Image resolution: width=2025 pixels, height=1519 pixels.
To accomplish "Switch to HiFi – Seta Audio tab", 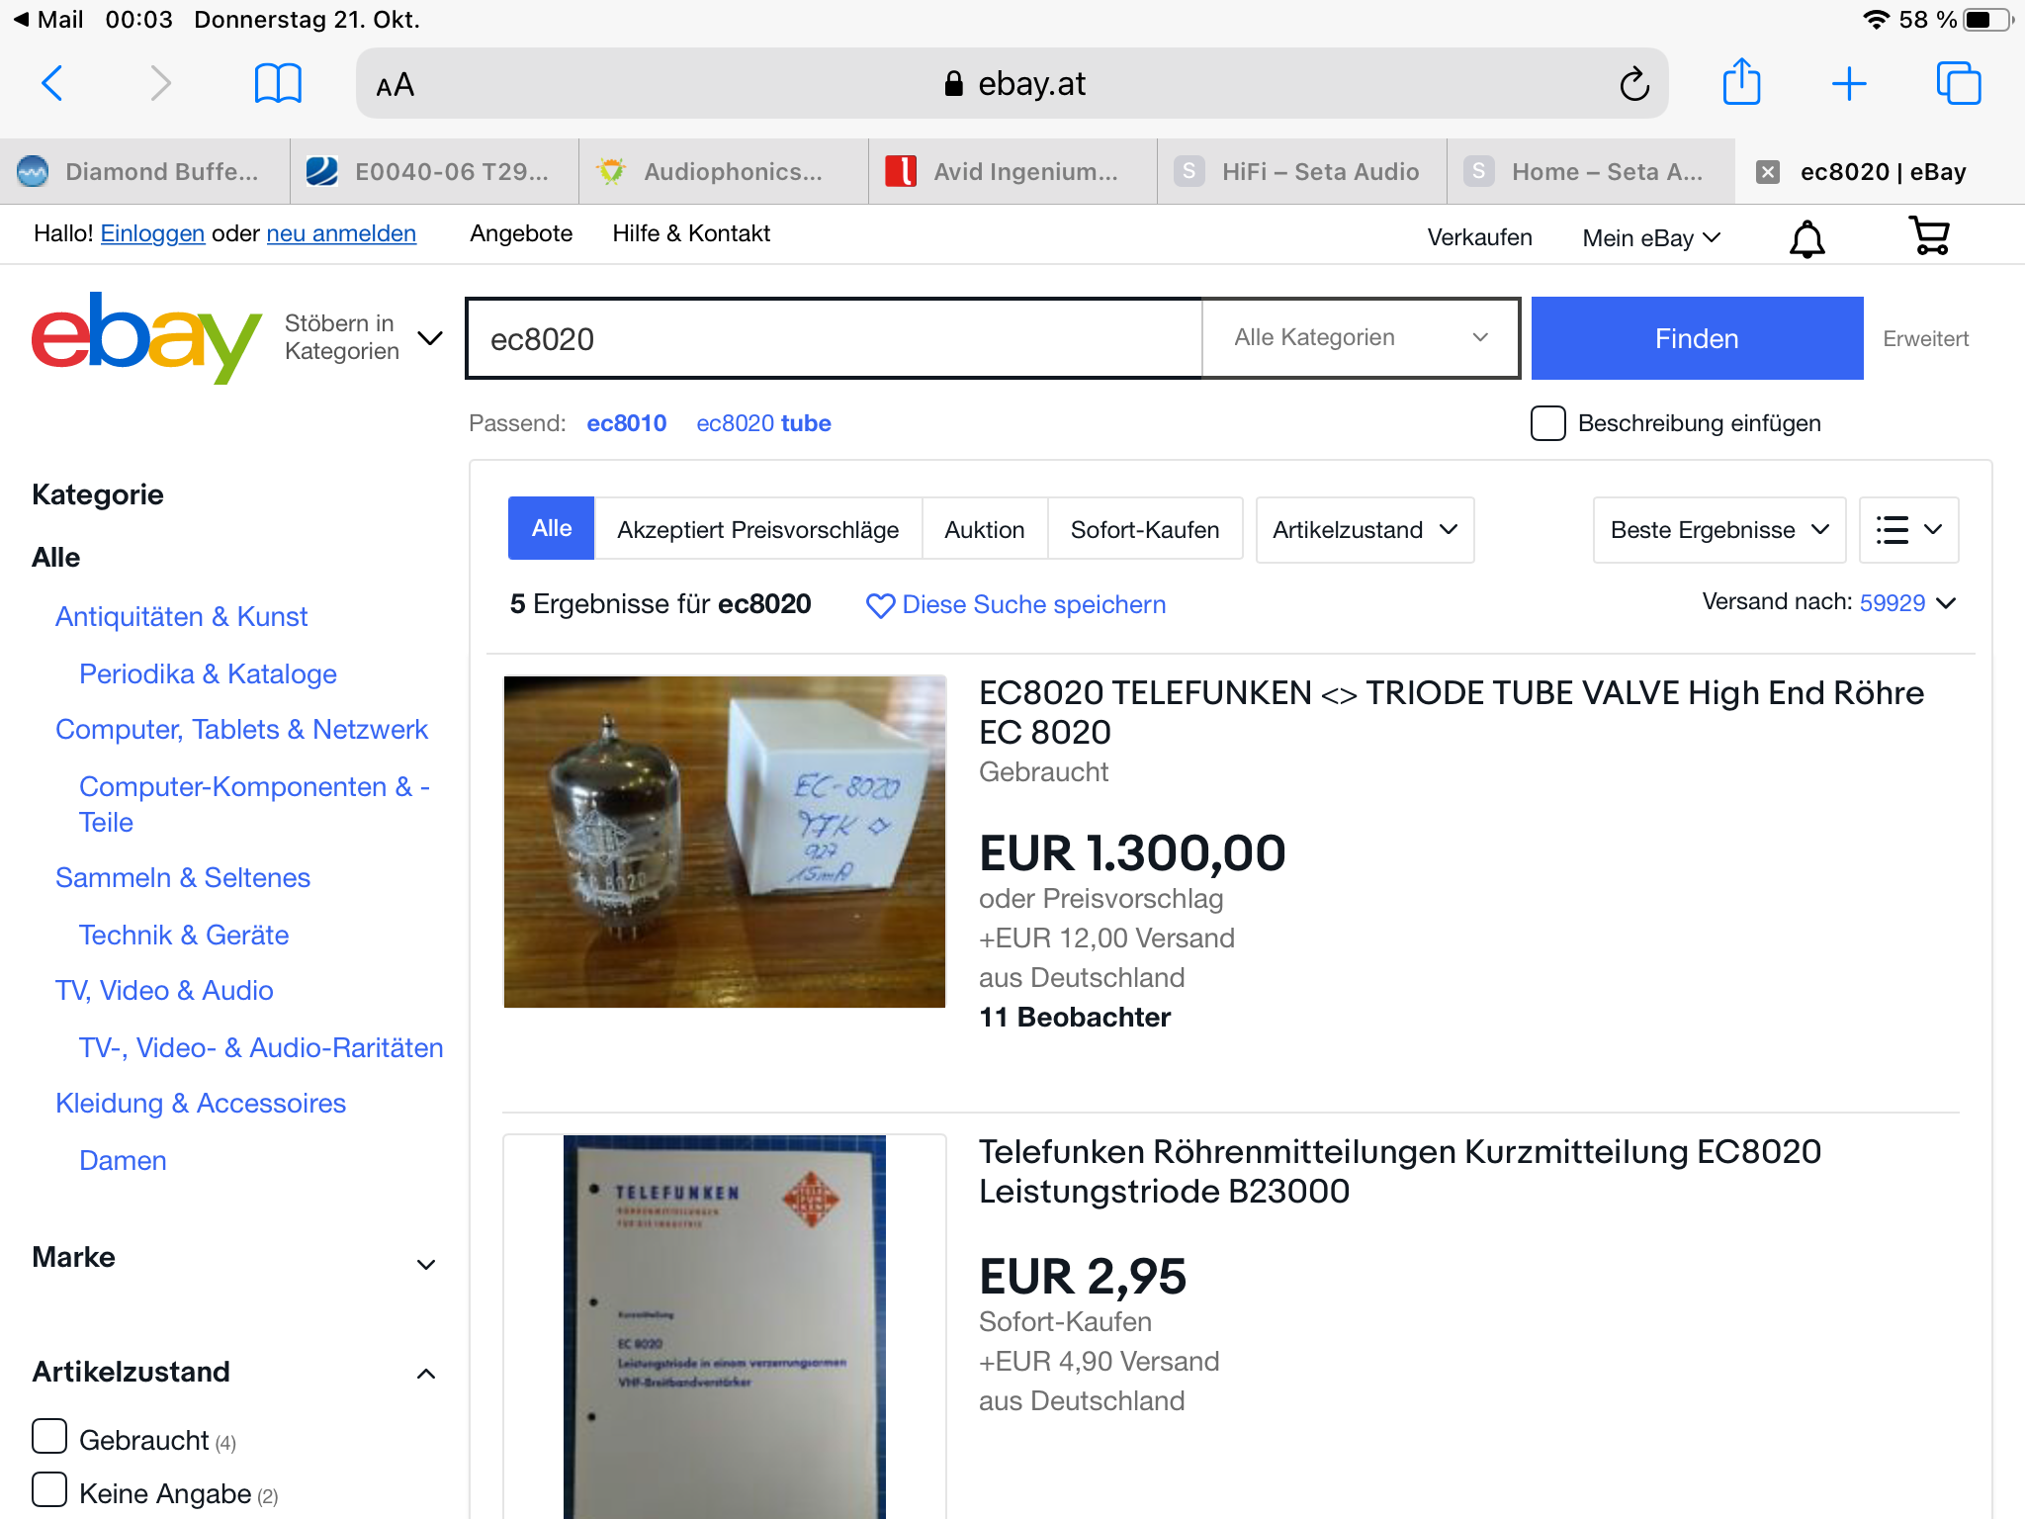I will click(1301, 172).
